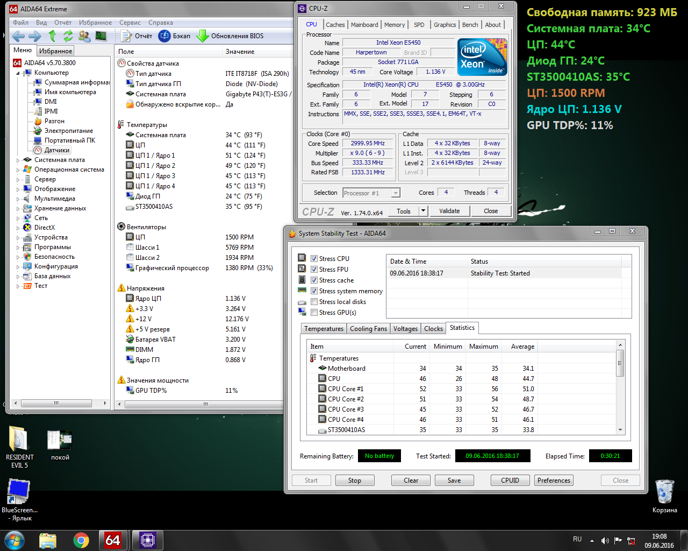This screenshot has height=551, width=688.
Task: Toggle the Stress CPU checkbox
Action: point(314,259)
